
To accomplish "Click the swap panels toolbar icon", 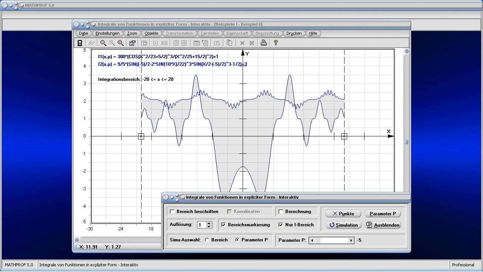I will point(217,43).
